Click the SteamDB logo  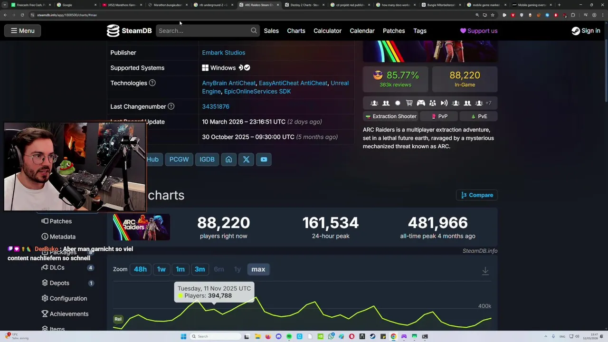(129, 31)
